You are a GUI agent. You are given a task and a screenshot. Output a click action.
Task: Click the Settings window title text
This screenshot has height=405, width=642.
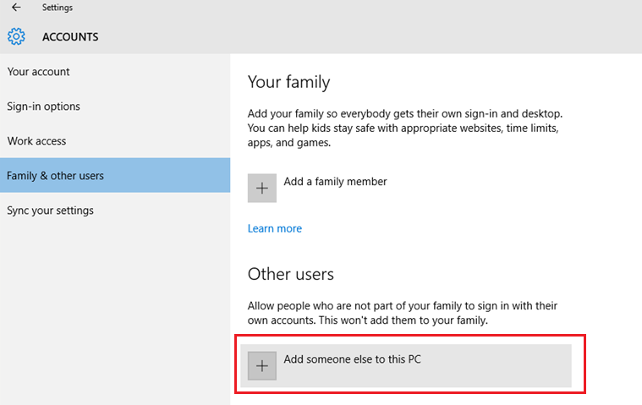coord(58,8)
